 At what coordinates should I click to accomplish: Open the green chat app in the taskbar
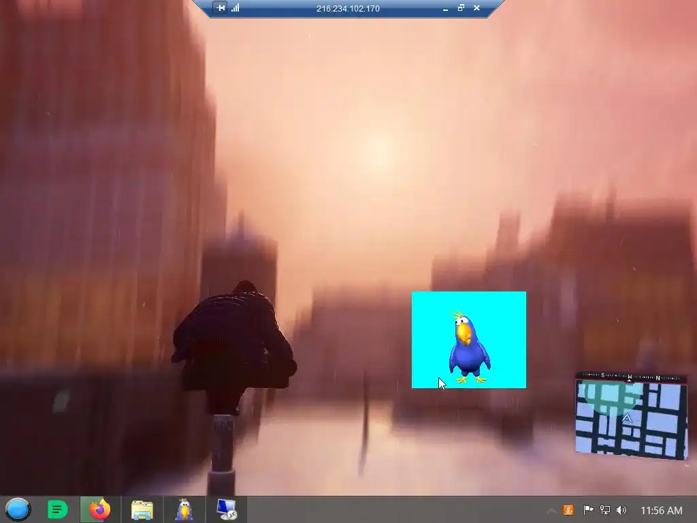(x=57, y=509)
